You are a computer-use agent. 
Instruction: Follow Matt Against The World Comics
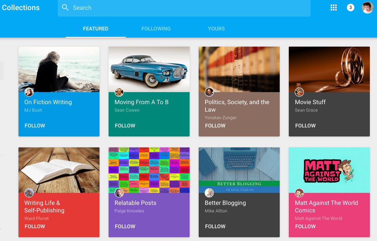[305, 226]
